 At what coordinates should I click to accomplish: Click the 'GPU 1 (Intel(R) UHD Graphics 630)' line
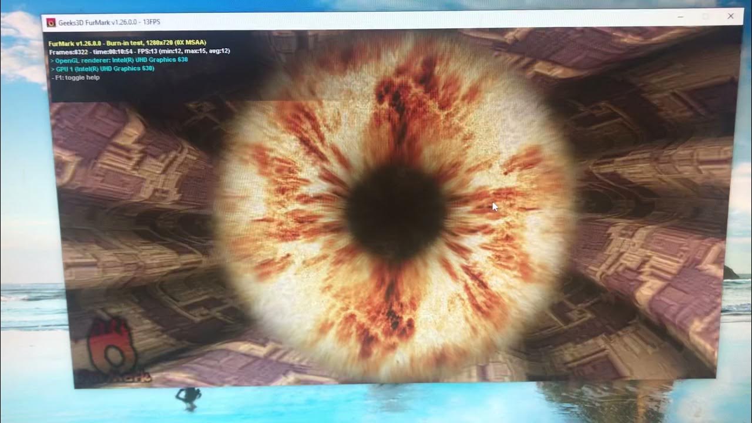pyautogui.click(x=102, y=68)
